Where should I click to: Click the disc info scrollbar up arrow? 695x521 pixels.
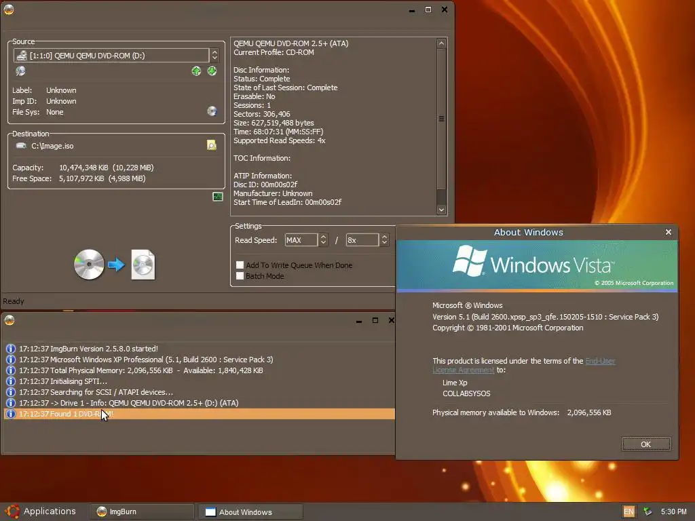pos(441,43)
